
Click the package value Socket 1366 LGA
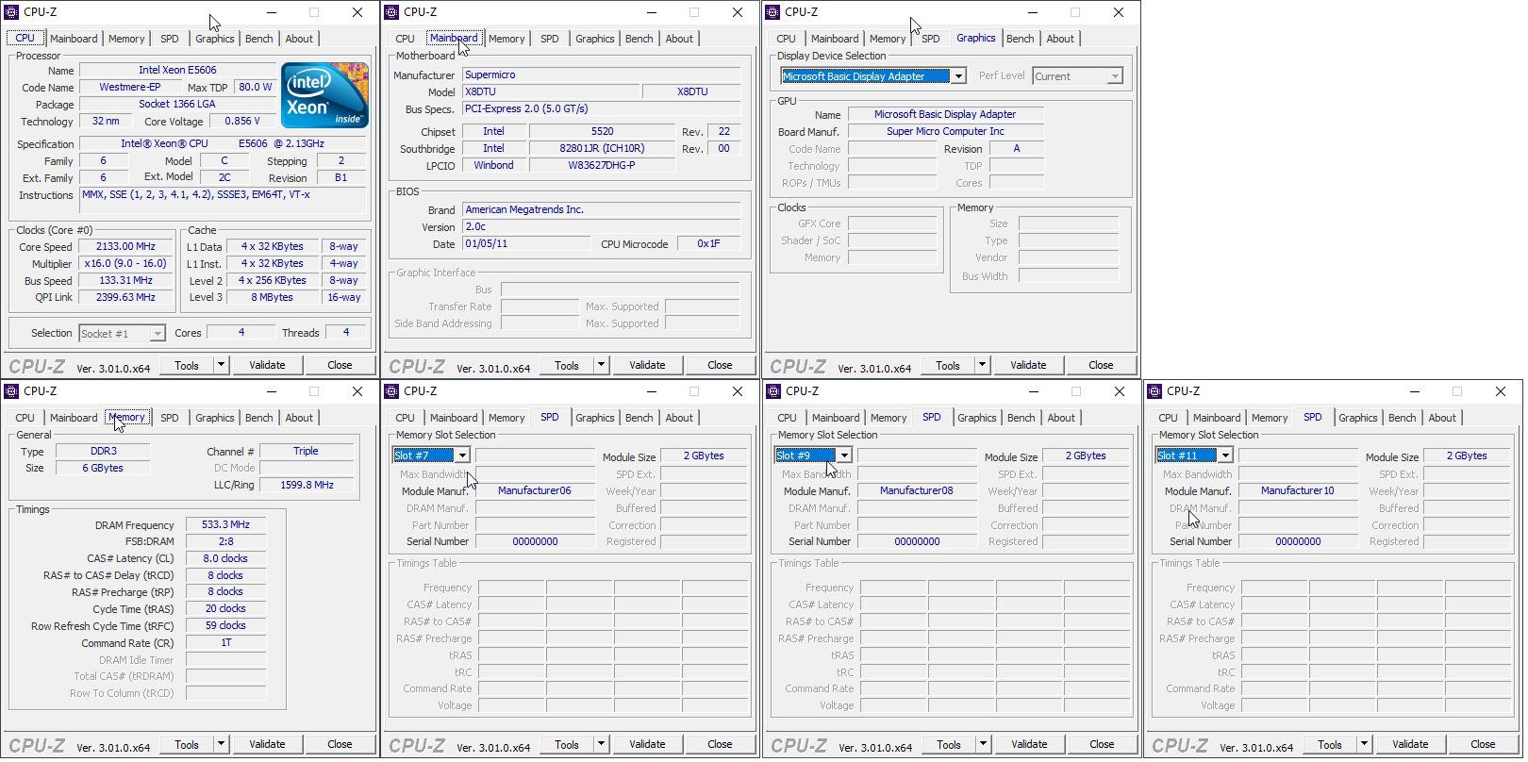(177, 104)
